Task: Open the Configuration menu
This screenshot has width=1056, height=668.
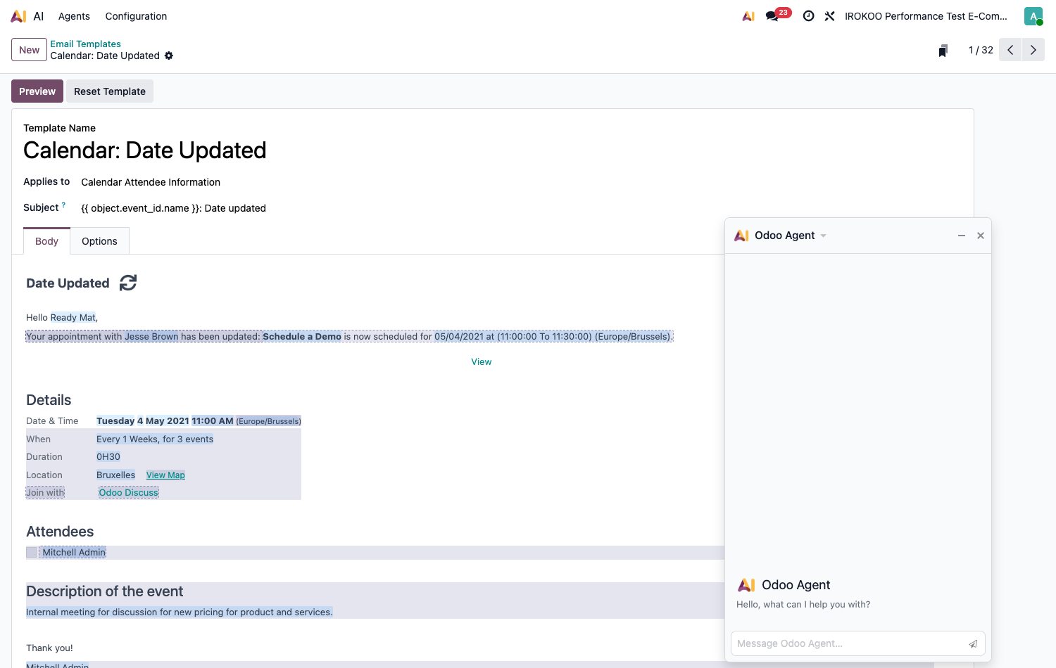Action: pos(136,16)
